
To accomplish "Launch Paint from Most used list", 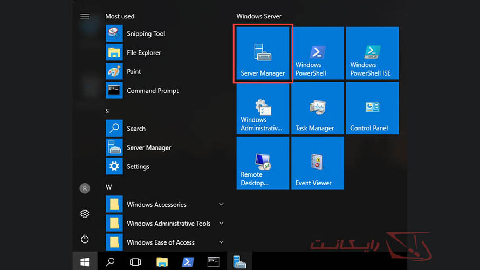I will coord(166,71).
